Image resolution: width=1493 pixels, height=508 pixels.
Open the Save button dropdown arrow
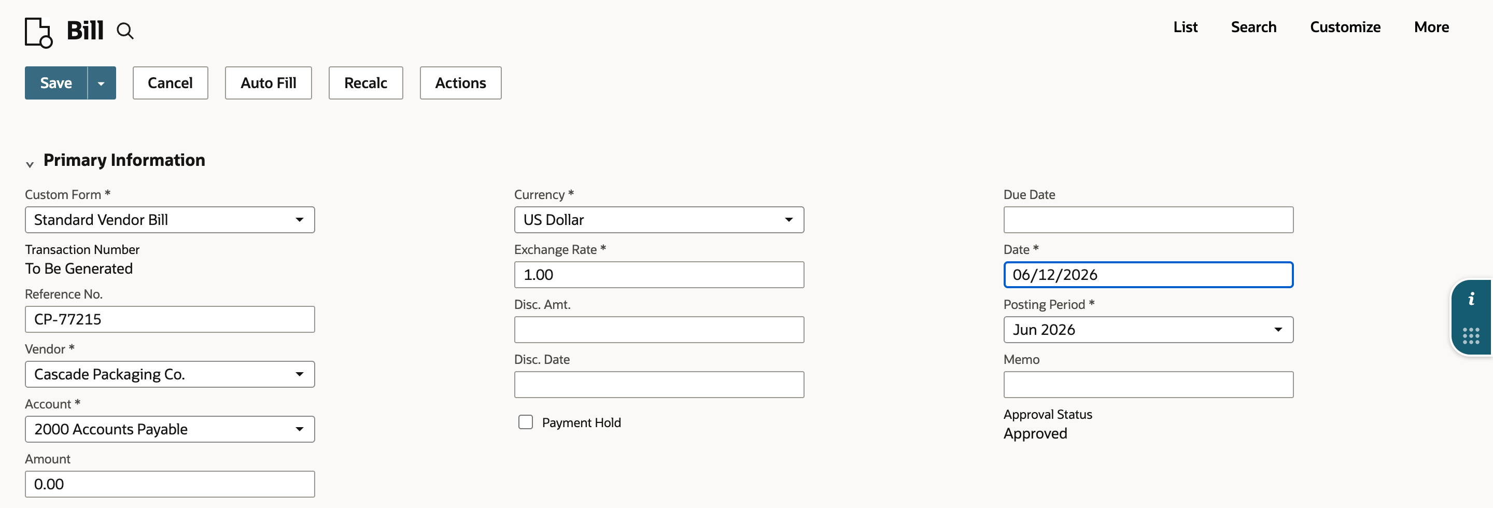coord(102,83)
